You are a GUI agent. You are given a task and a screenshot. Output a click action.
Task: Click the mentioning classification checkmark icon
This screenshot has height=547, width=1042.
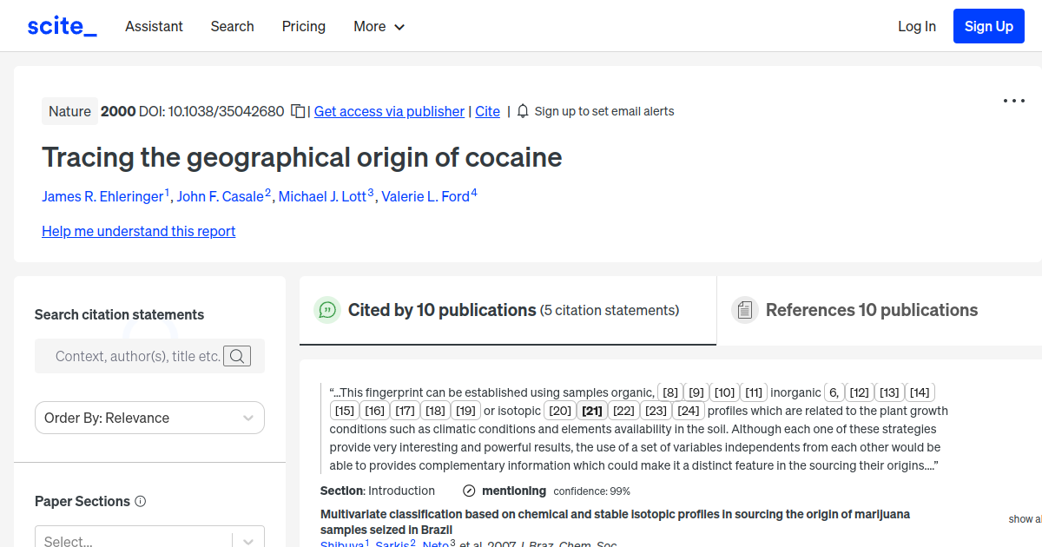coord(470,491)
